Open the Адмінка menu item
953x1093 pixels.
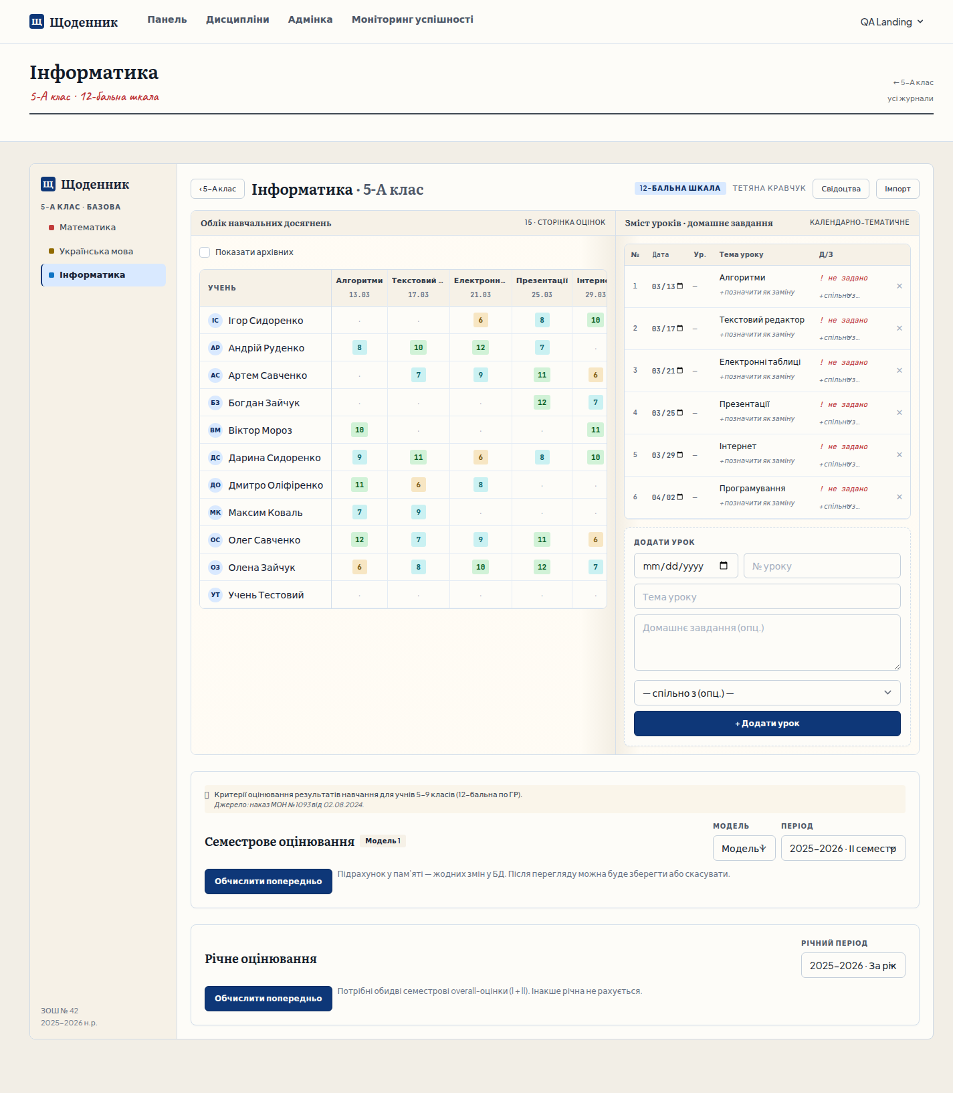point(310,19)
